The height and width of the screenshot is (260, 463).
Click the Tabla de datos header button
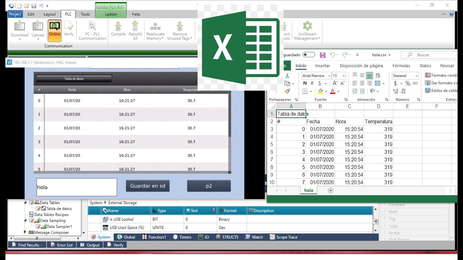click(x=74, y=78)
